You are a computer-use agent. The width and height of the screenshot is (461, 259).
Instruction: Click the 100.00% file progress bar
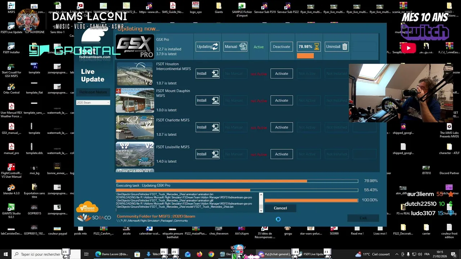click(x=311, y=200)
